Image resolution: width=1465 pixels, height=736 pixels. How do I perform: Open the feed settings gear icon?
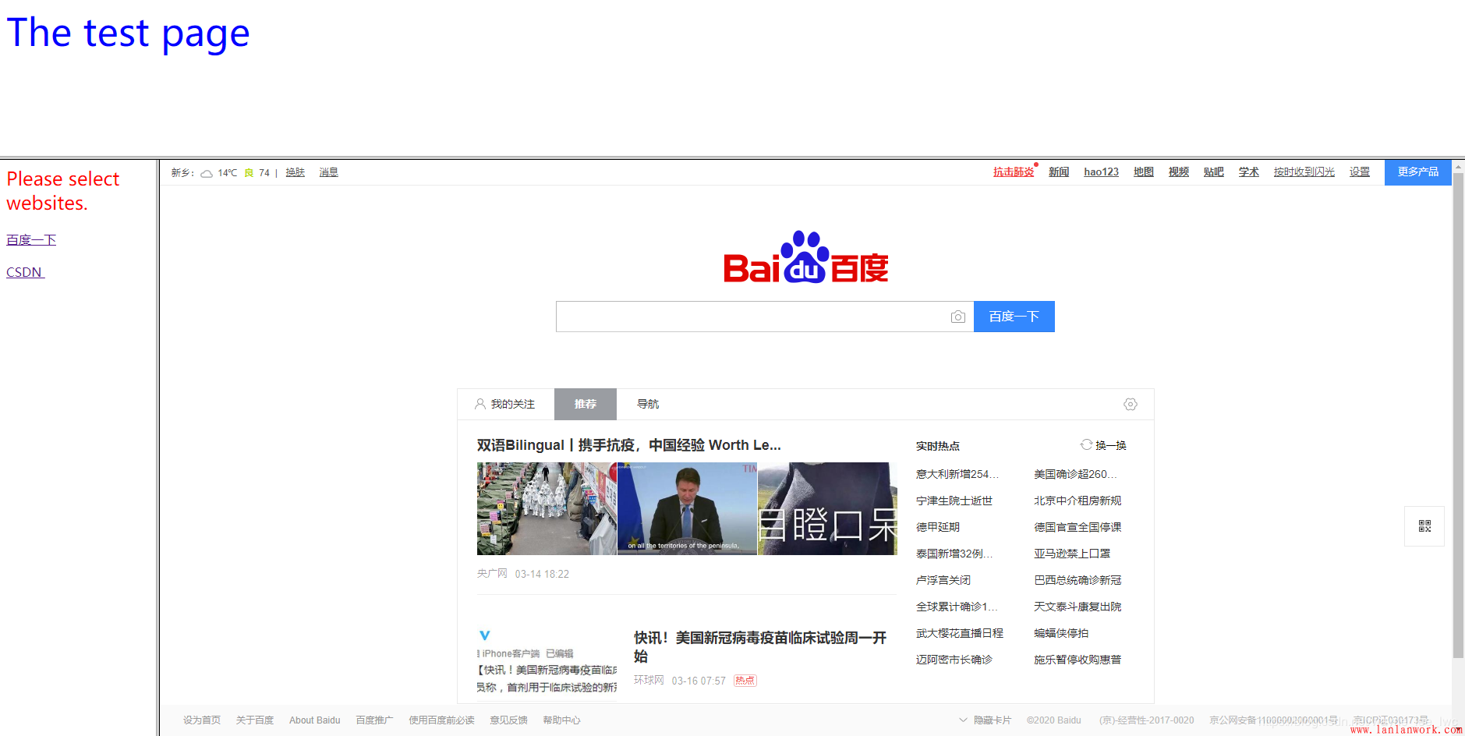[1130, 404]
